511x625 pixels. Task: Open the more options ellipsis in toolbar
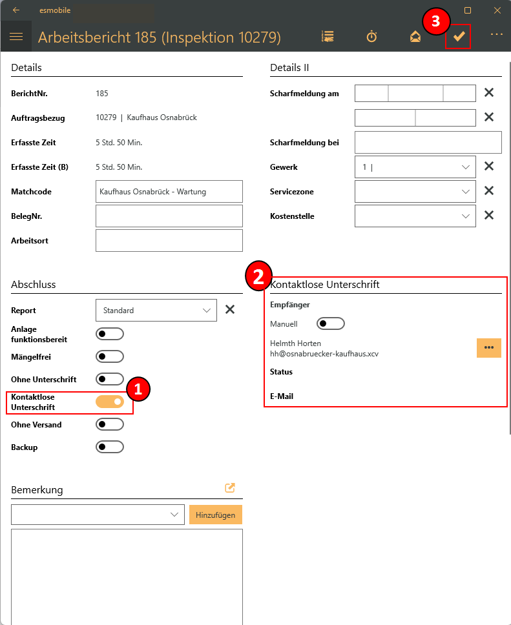click(x=497, y=35)
